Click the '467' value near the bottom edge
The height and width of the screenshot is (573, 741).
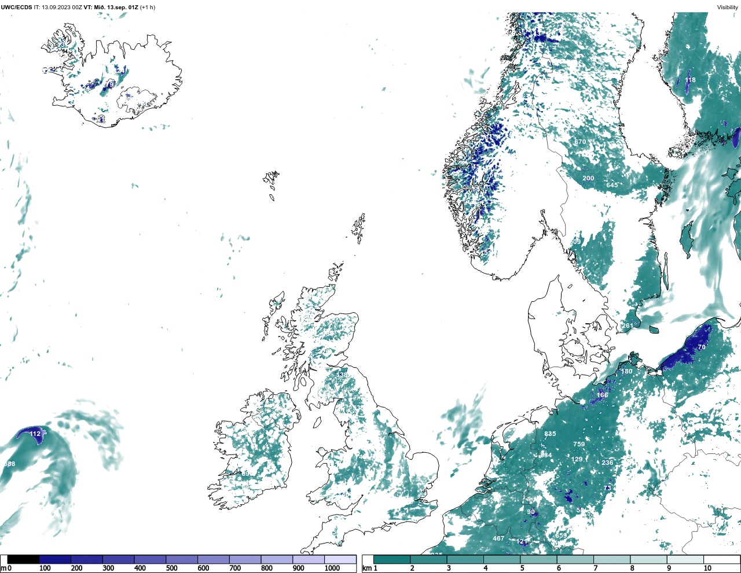click(498, 538)
